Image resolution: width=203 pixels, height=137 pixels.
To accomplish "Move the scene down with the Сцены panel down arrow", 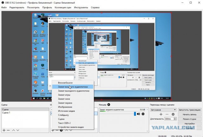I will 18,130.
